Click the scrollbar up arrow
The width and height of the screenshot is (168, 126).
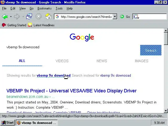[166, 30]
